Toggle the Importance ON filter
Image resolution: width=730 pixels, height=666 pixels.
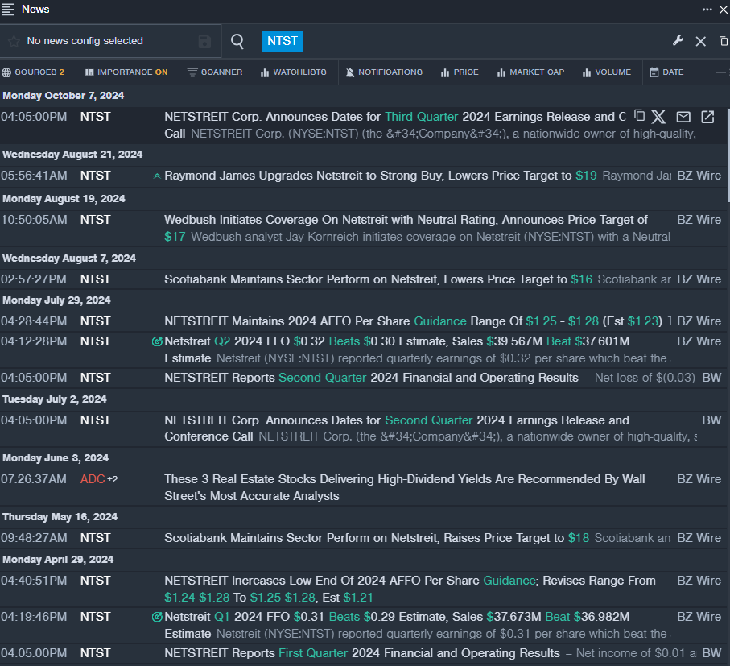tap(126, 72)
